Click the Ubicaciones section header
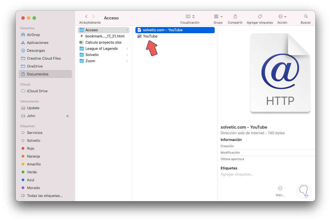The width and height of the screenshot is (331, 222). (x=30, y=101)
